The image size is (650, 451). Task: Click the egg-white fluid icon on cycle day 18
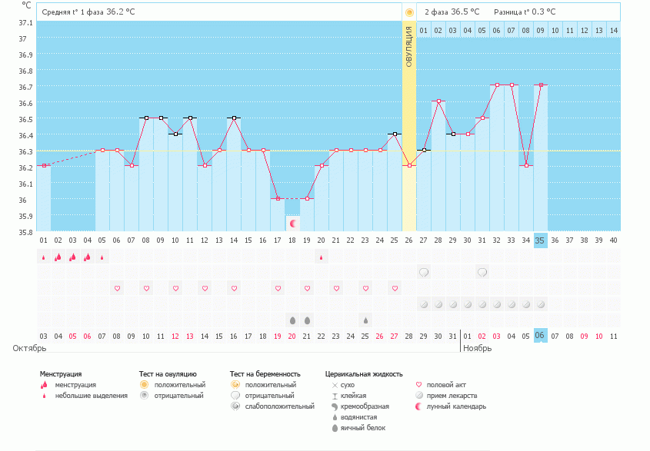tap(292, 320)
